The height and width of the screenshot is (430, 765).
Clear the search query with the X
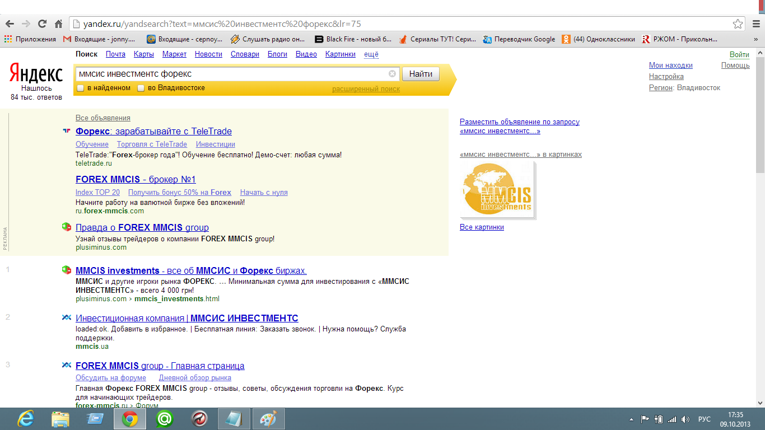[x=392, y=74]
